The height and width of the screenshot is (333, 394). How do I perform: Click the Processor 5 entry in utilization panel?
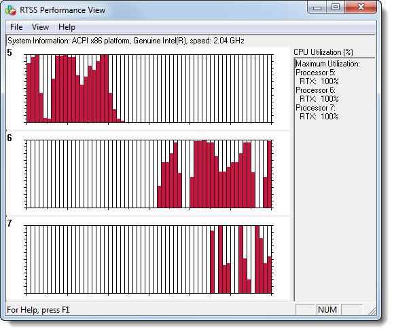click(316, 73)
